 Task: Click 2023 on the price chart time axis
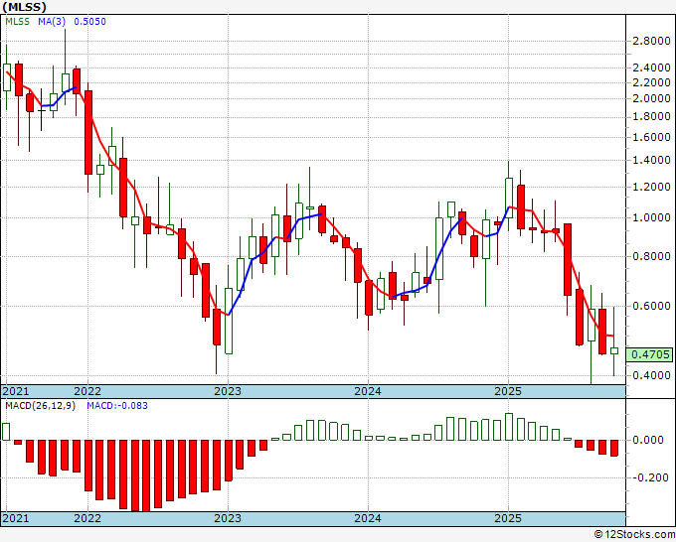pyautogui.click(x=228, y=391)
